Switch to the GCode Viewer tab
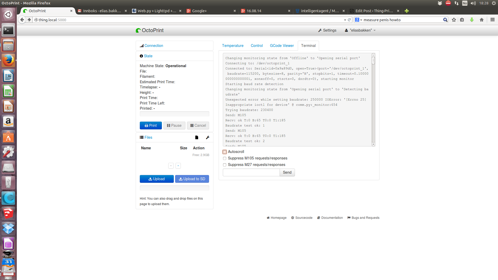 tap(282, 46)
